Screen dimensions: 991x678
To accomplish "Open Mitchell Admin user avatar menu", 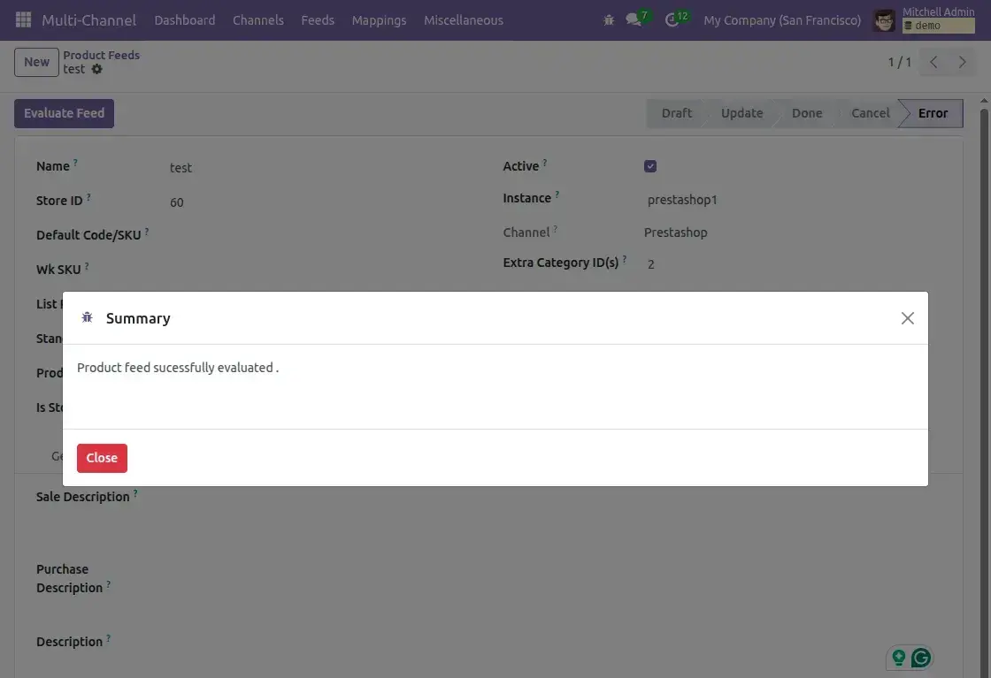I will [x=884, y=20].
